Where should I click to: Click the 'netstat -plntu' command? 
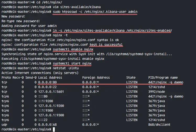tap(66, 68)
